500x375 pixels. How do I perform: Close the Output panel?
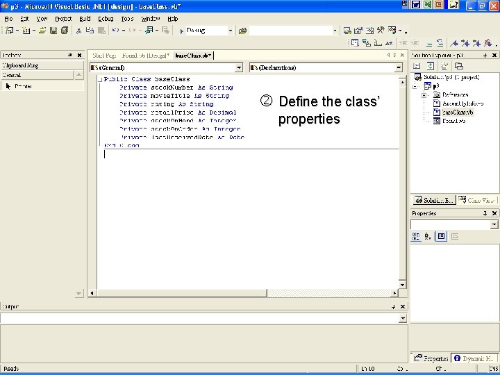[x=403, y=307]
